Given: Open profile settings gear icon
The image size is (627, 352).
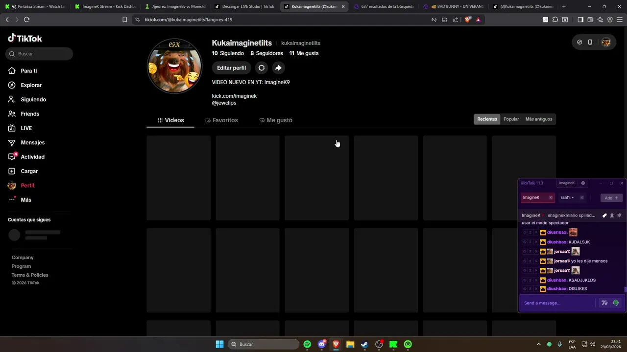Looking at the screenshot, I should pyautogui.click(x=262, y=68).
